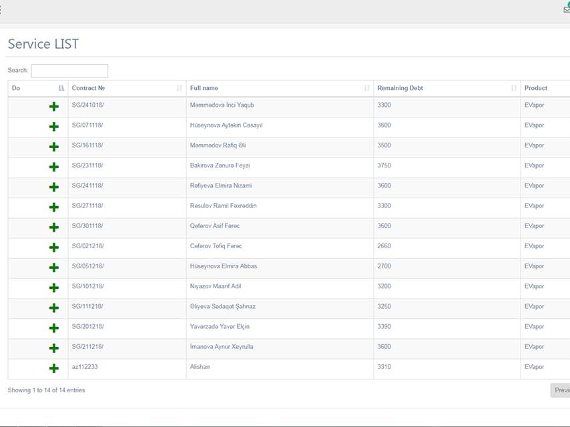This screenshot has width=570, height=427.
Task: Add service for İmanova Aynur Xeyrulla
Action: click(54, 348)
